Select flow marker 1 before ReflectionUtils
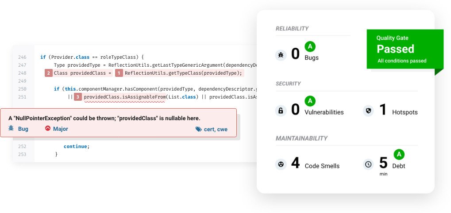This screenshot has width=451, height=213. point(119,73)
